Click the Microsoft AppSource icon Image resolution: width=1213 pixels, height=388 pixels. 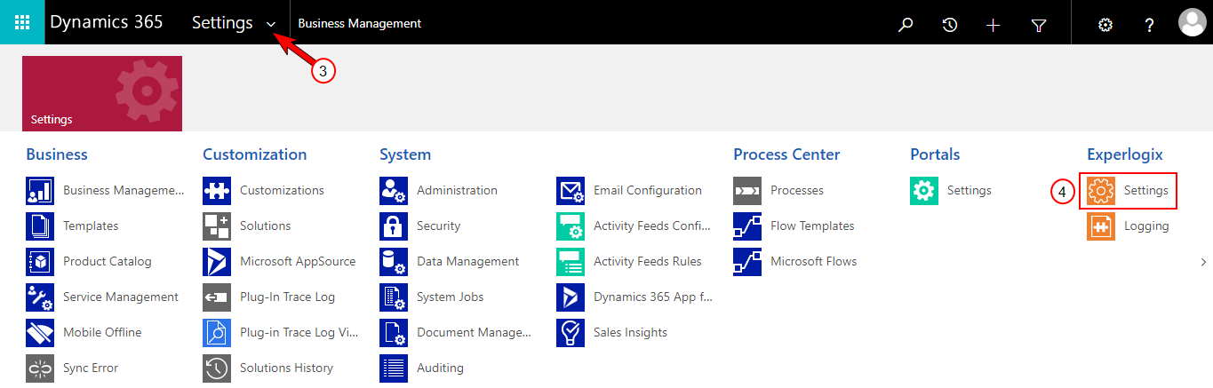point(217,262)
